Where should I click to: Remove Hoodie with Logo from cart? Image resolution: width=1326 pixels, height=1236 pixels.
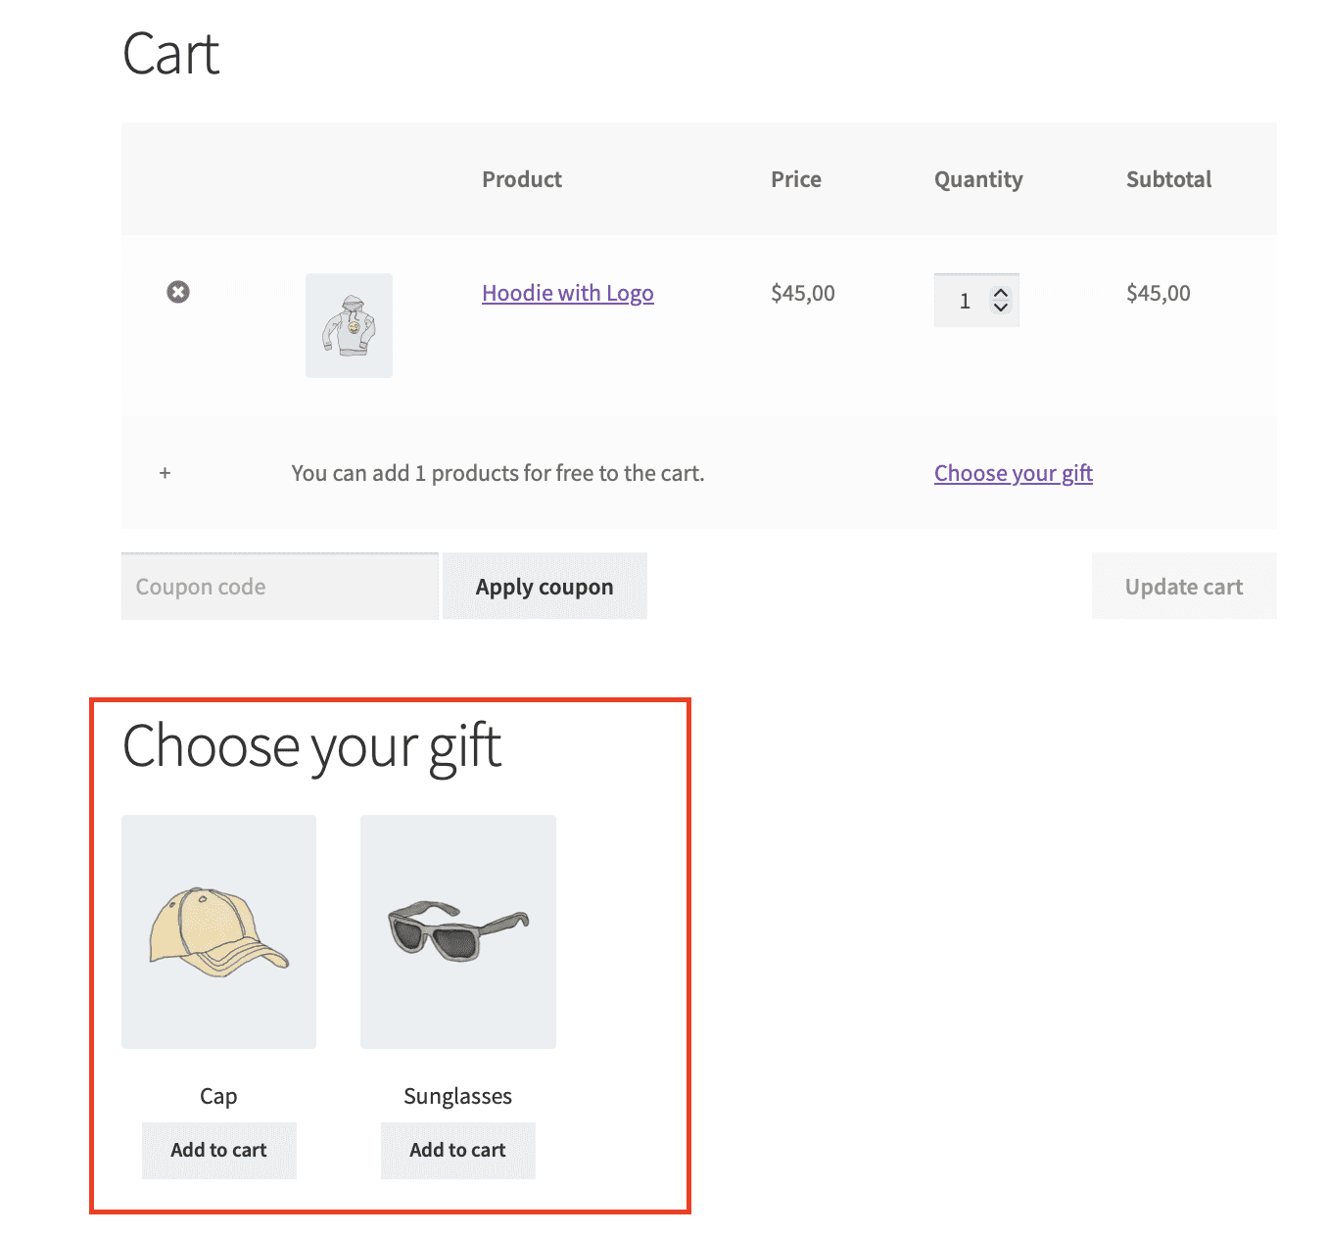pos(177,292)
